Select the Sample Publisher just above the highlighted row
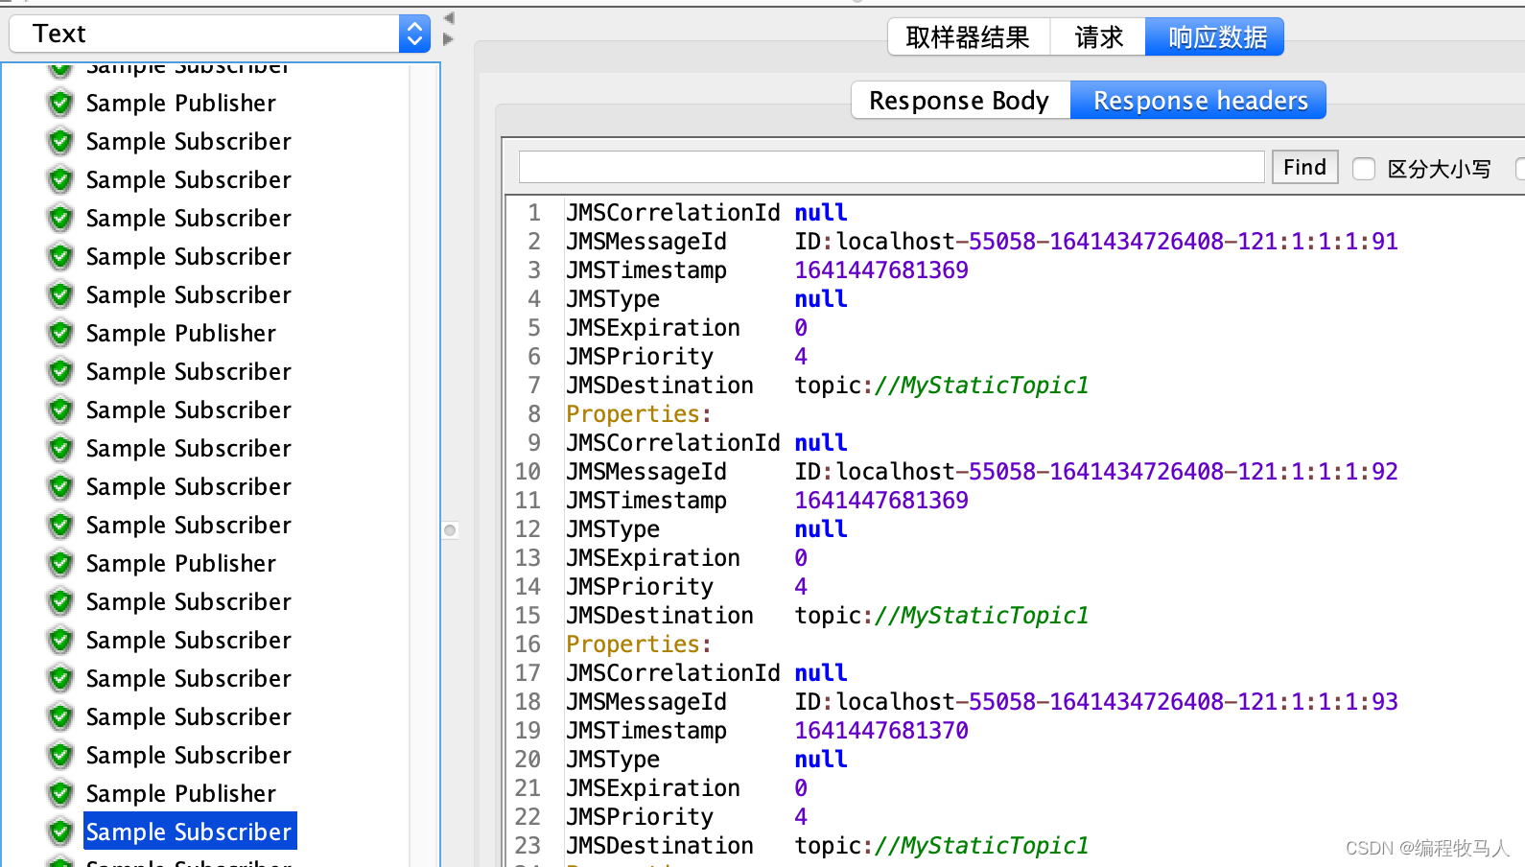 tap(180, 793)
